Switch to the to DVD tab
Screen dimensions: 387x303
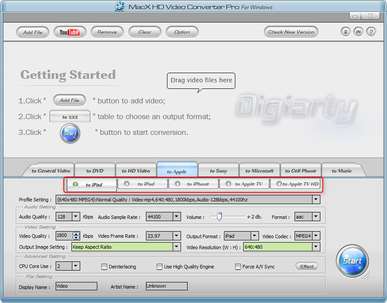click(x=95, y=171)
